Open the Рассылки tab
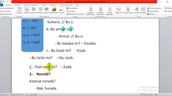 click(x=53, y=5)
